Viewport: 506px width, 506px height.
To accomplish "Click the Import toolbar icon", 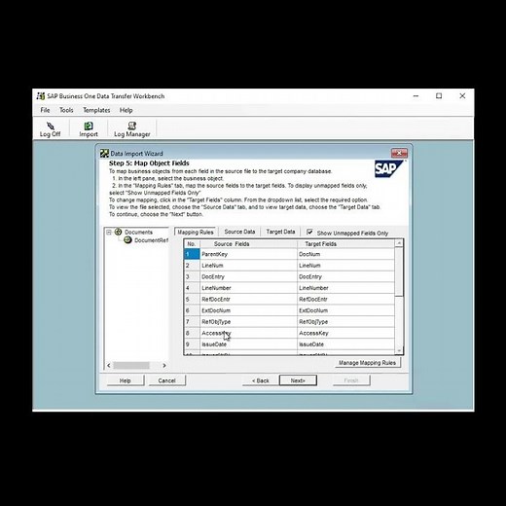I will coord(89,126).
